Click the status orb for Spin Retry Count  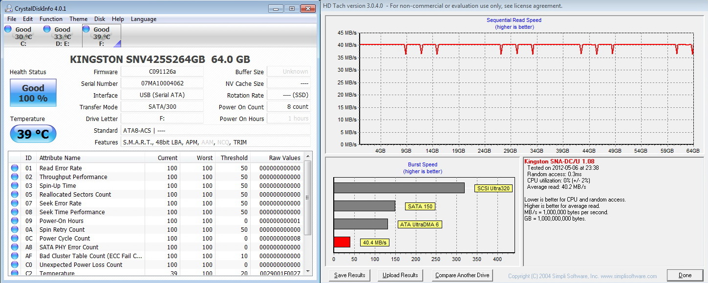click(x=15, y=230)
